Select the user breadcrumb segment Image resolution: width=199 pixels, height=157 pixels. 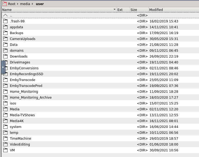pos(40,4)
